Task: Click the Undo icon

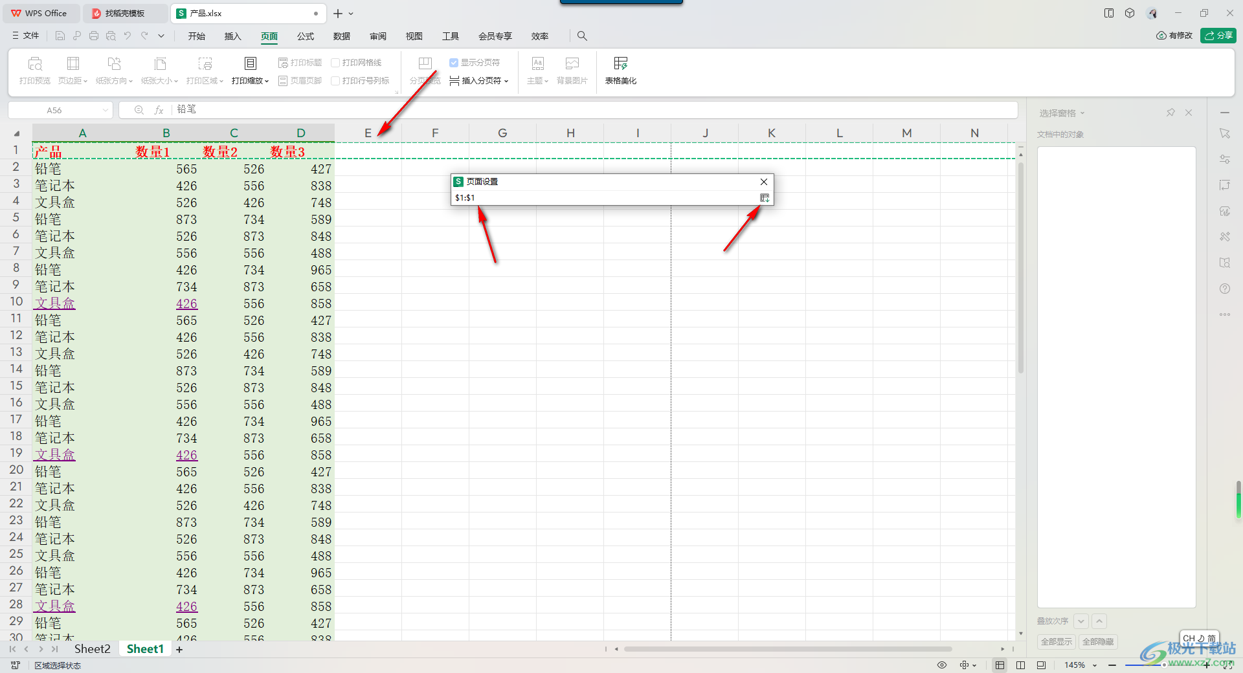Action: pos(128,36)
